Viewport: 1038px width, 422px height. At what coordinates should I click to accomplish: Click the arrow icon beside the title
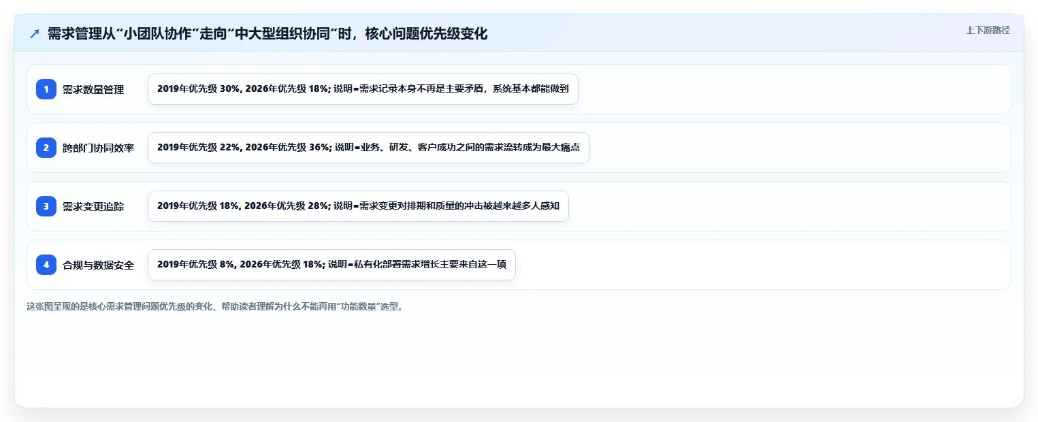click(x=35, y=34)
